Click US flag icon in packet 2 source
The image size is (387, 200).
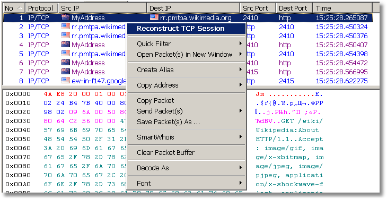[65, 27]
